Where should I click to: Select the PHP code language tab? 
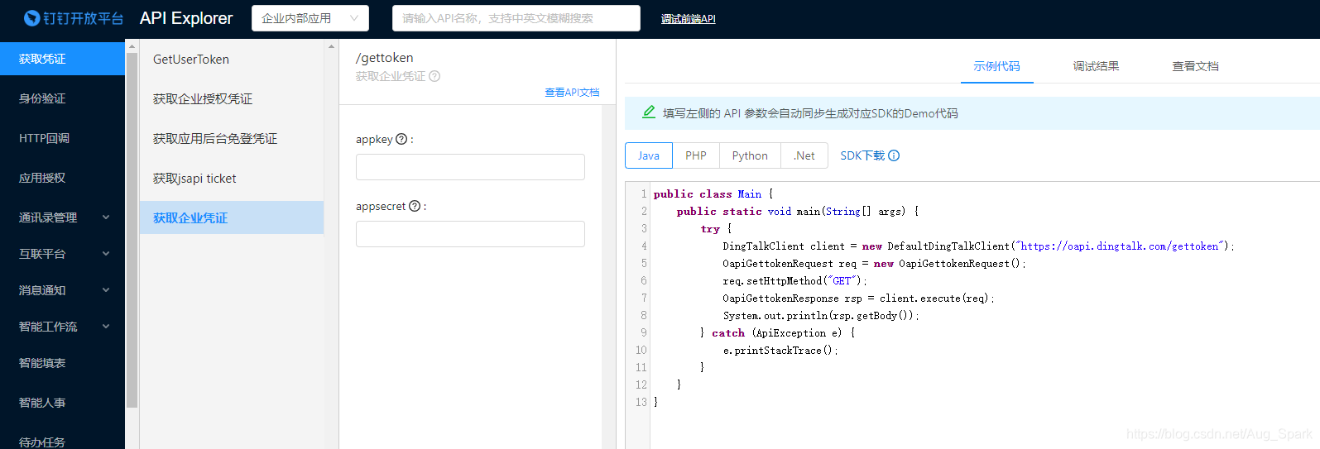coord(696,155)
